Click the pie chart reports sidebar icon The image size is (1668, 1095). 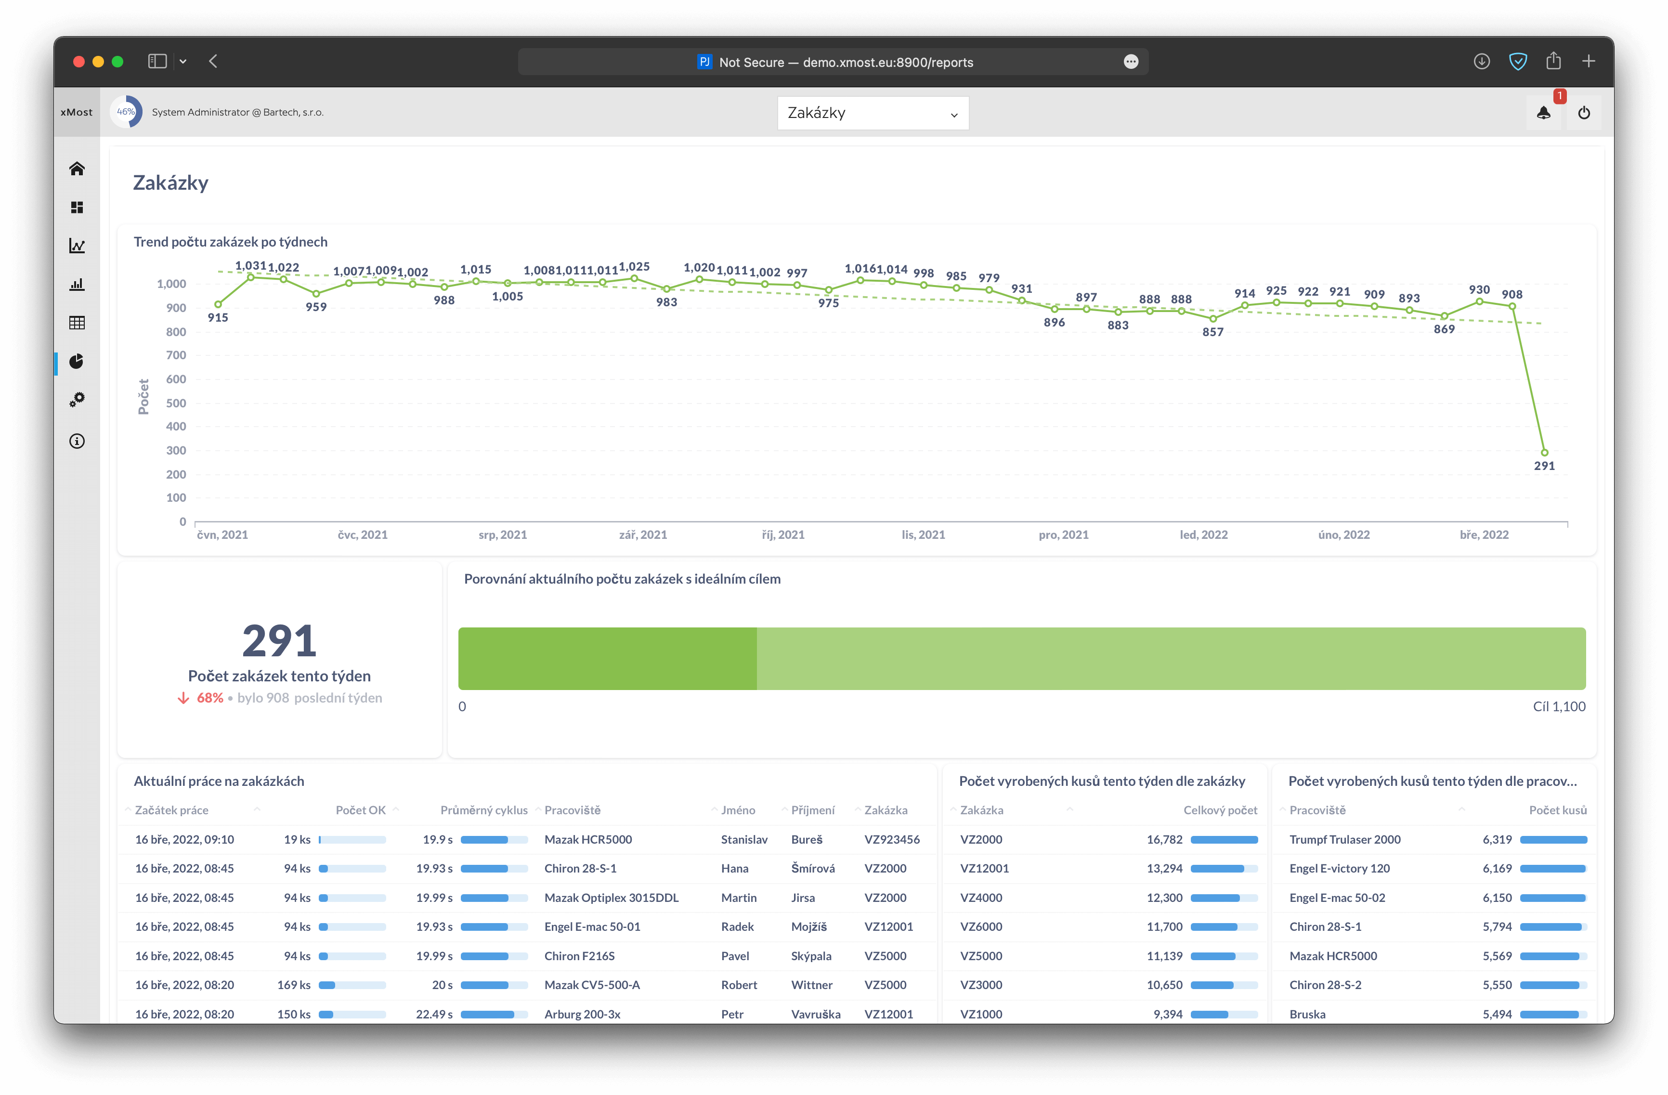tap(77, 361)
